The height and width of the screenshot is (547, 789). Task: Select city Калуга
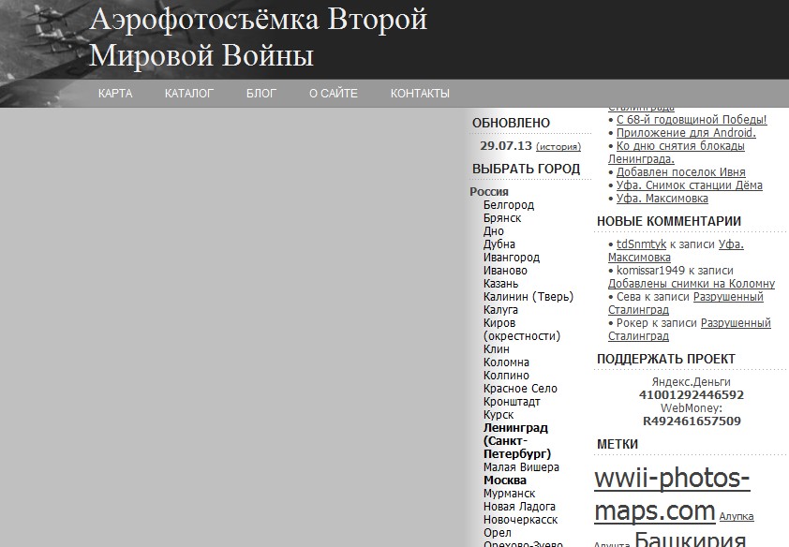pos(500,310)
